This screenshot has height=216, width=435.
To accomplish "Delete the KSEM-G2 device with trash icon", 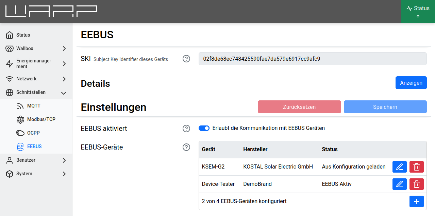I will click(x=416, y=167).
